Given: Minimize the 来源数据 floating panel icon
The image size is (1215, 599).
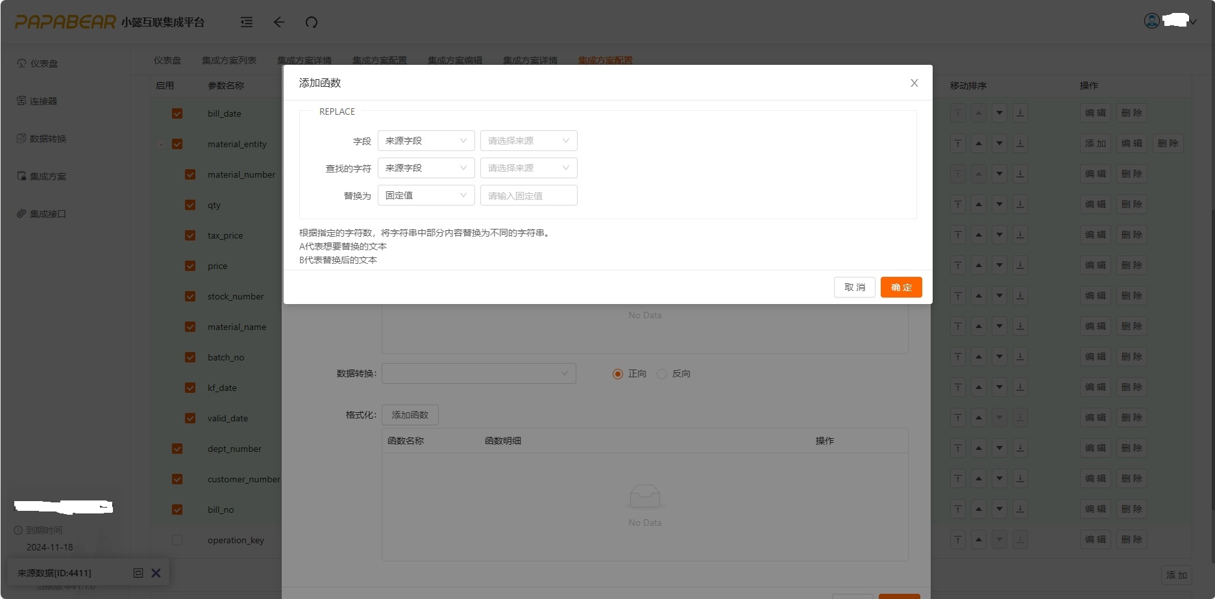Looking at the screenshot, I should click(138, 573).
